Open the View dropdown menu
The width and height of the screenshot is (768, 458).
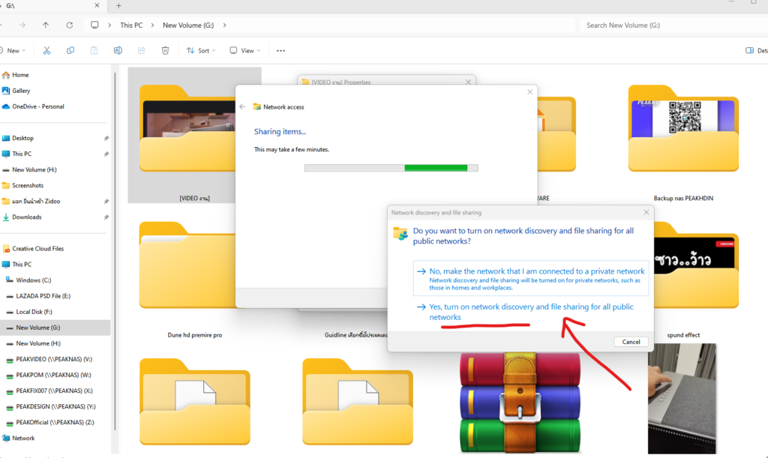(245, 50)
